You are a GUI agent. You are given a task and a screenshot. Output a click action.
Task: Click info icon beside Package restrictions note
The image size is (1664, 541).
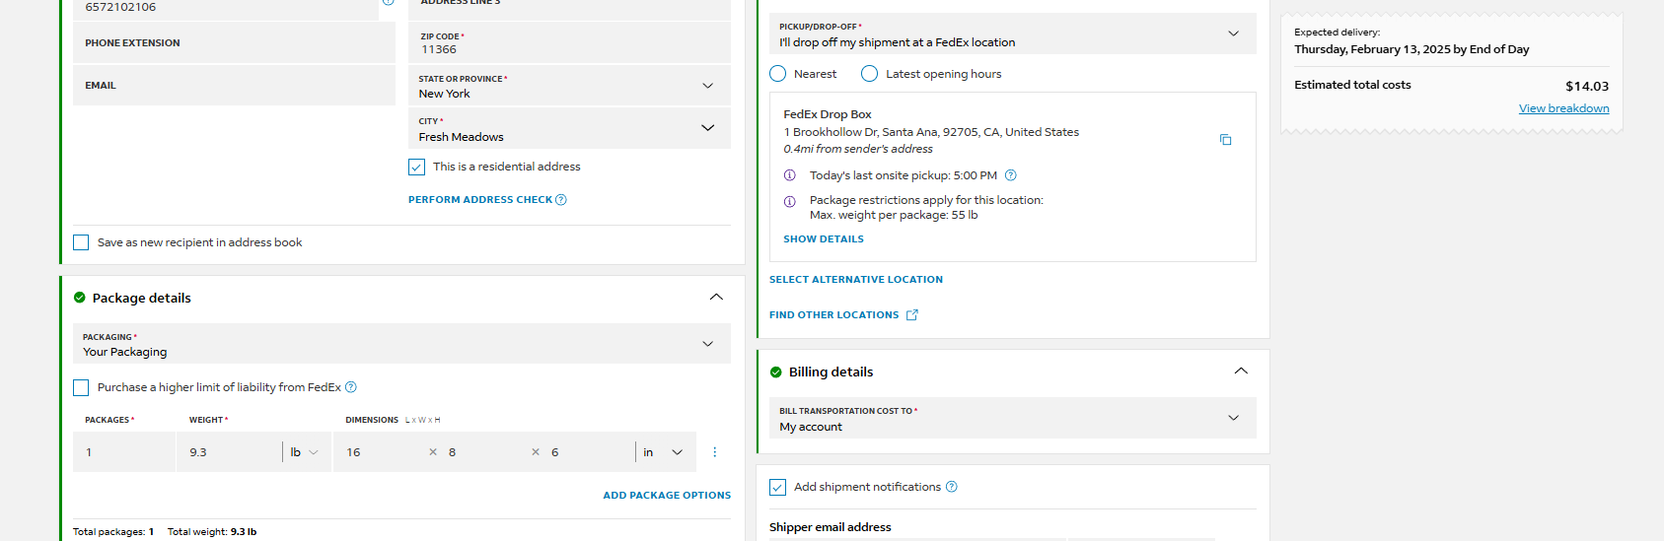[789, 201]
